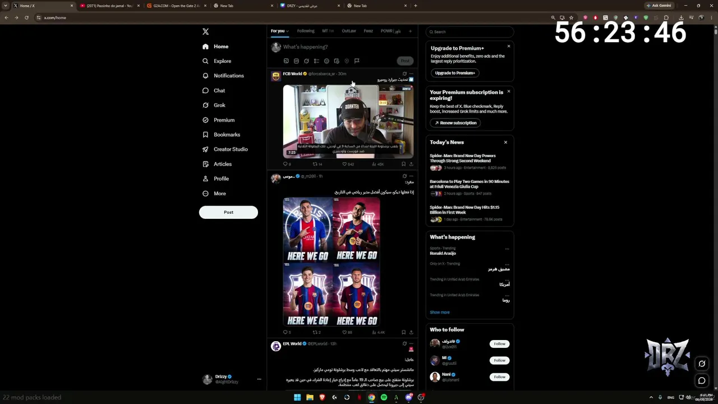Open the Premium sidebar item
Image resolution: width=718 pixels, height=404 pixels.
218,120
